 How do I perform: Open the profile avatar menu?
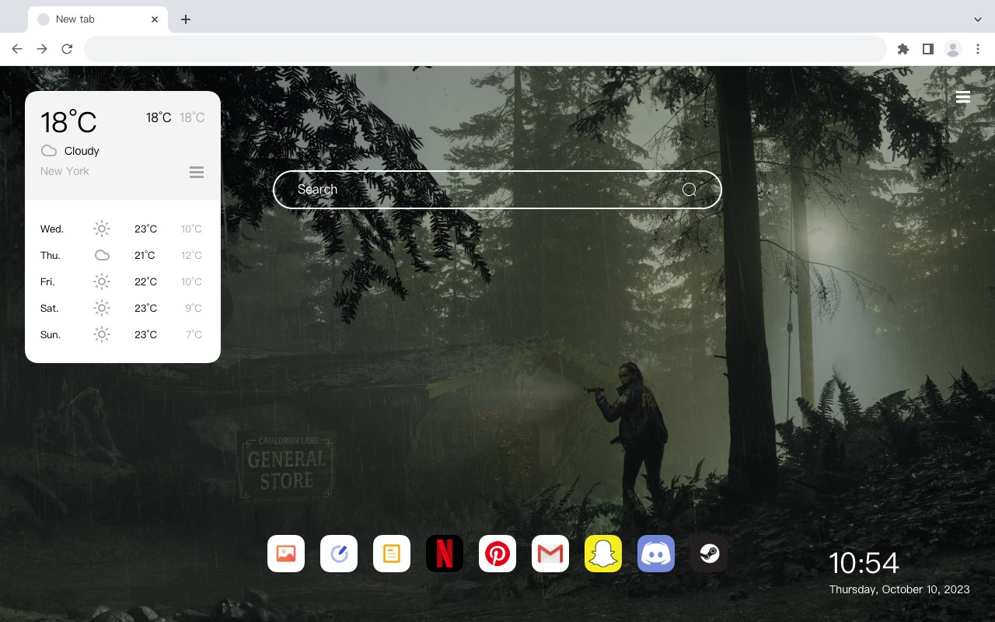(953, 49)
